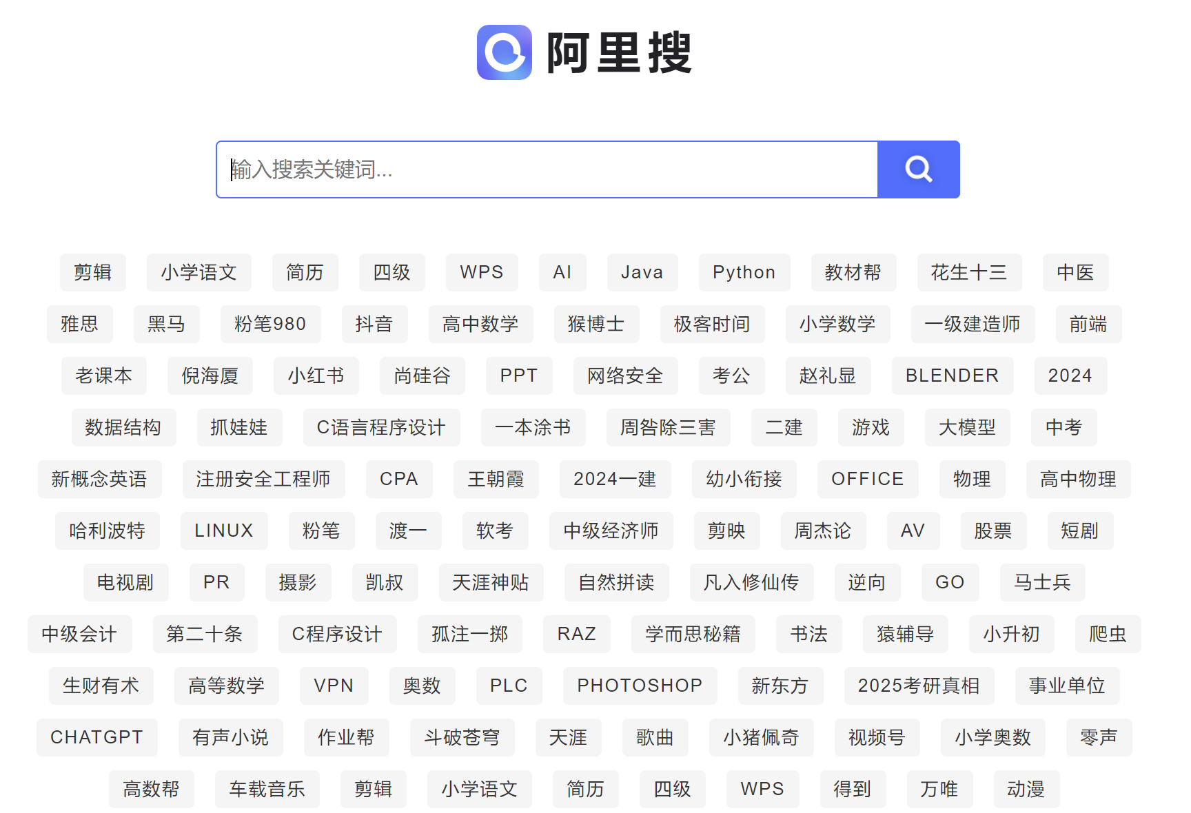Select the 高中数学 keyword
Viewport: 1191px width, 813px height.
coord(480,324)
